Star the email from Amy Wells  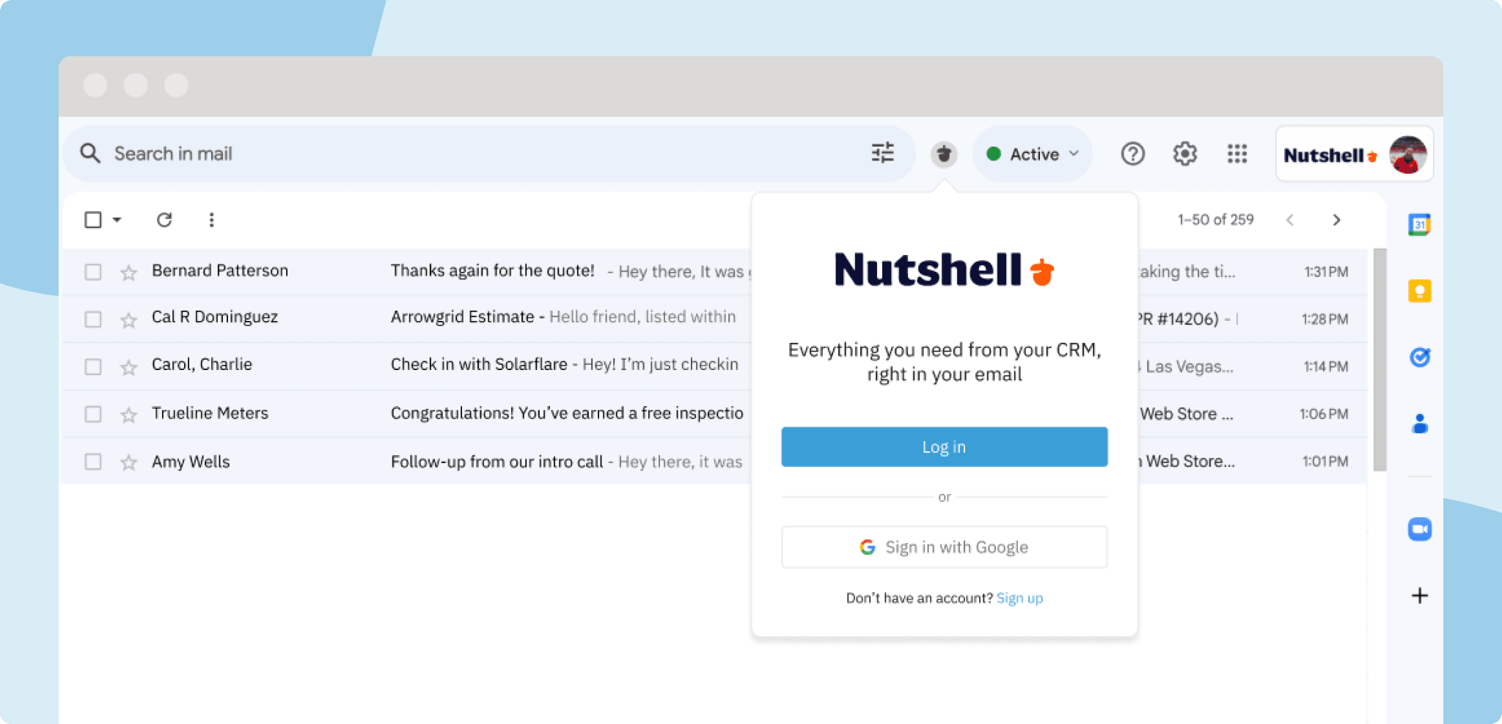128,462
